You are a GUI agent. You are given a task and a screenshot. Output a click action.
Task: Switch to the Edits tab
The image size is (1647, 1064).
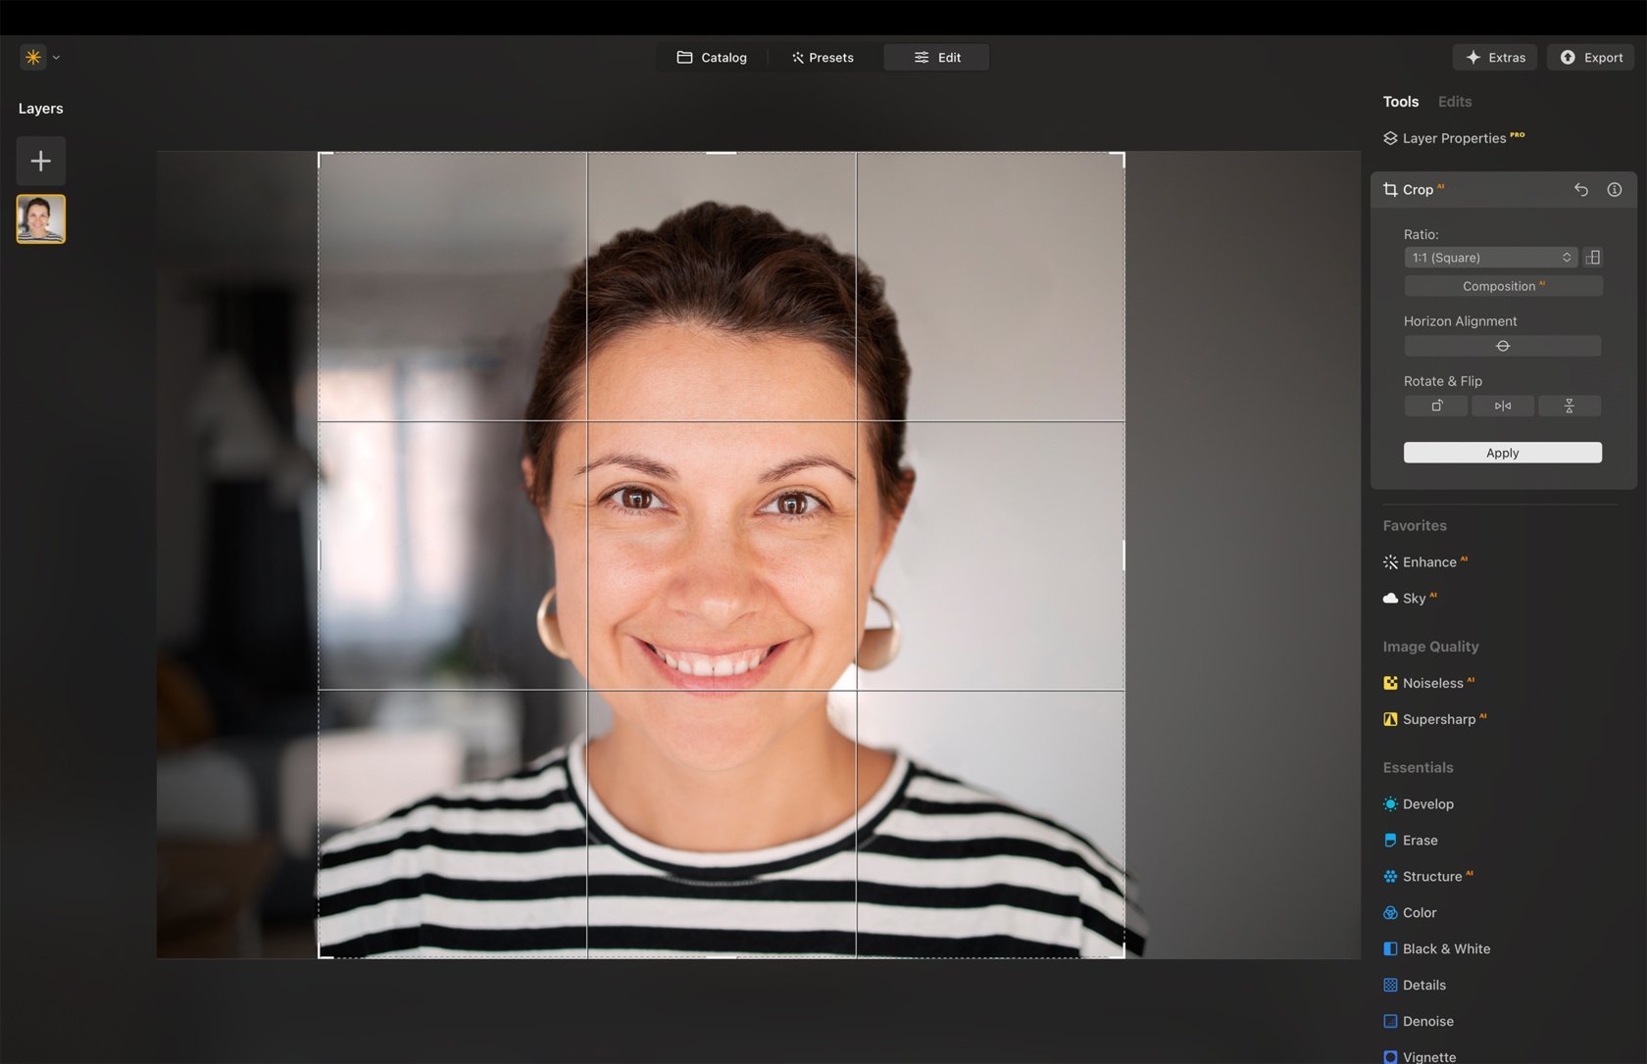pos(1454,102)
